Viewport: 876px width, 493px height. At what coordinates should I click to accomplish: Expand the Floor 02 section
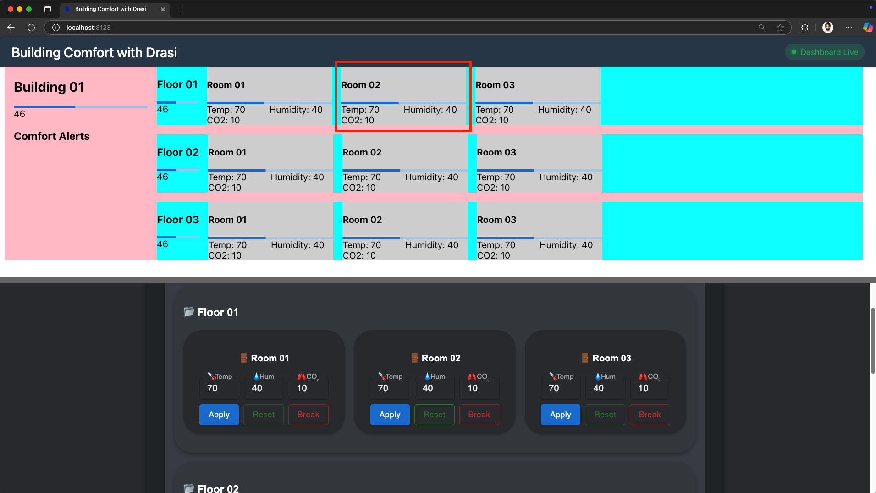[217, 487]
